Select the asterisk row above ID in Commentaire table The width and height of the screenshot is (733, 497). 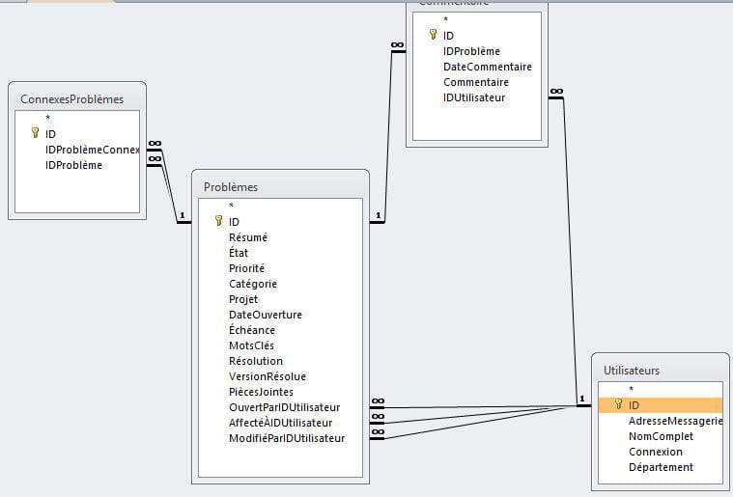tap(477, 19)
